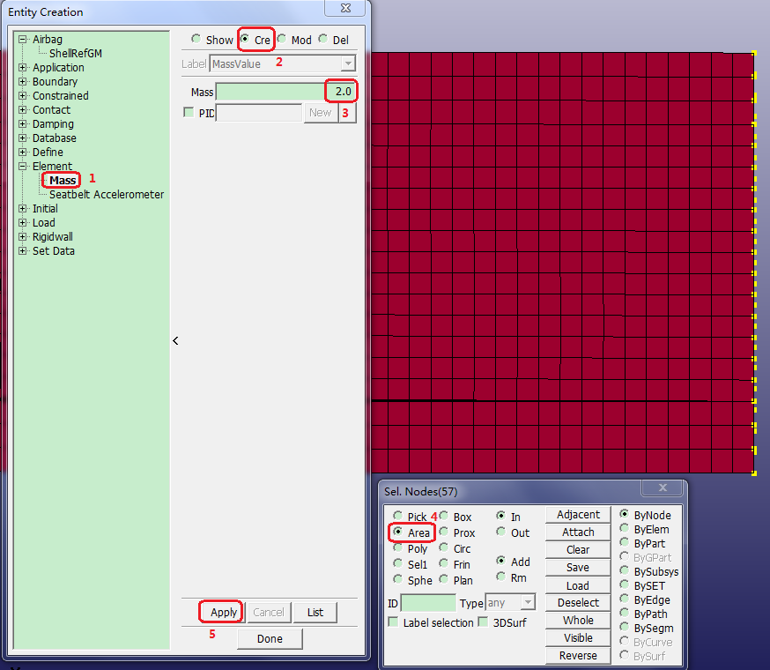770x670 pixels.
Task: Select the Cre radio button
Action: click(246, 40)
